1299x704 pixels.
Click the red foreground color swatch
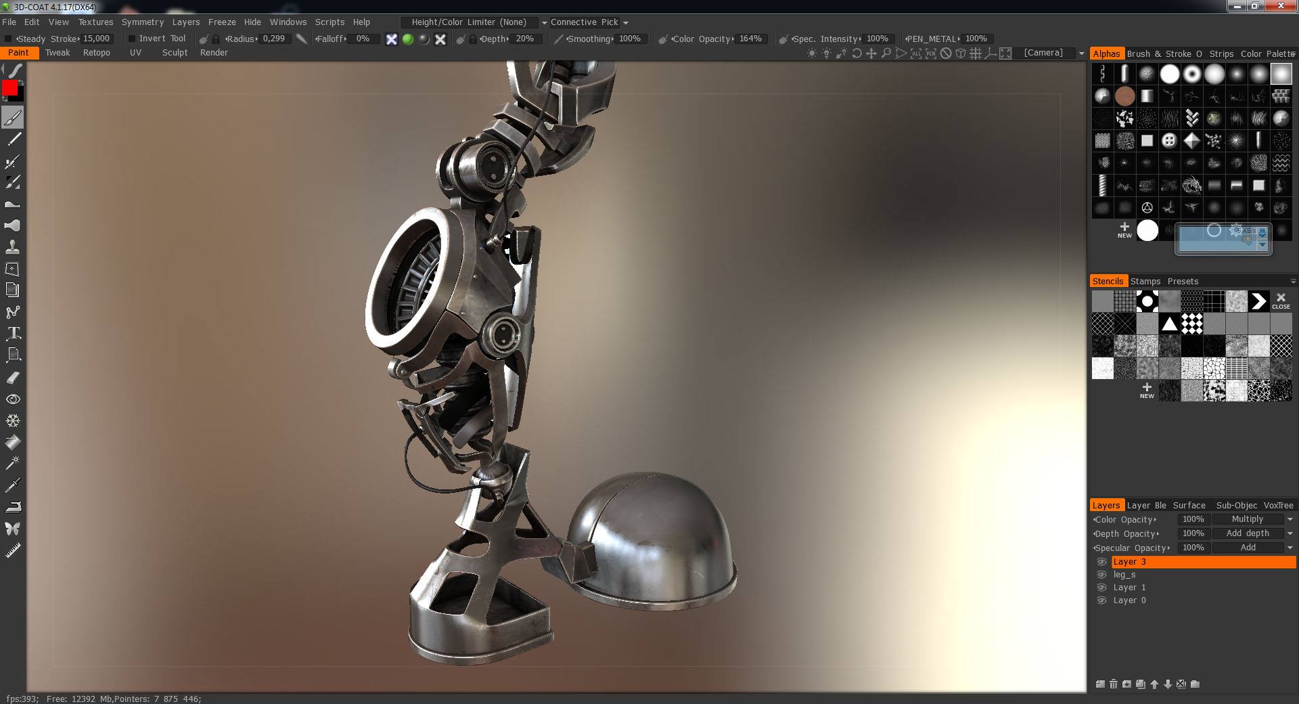[x=9, y=88]
